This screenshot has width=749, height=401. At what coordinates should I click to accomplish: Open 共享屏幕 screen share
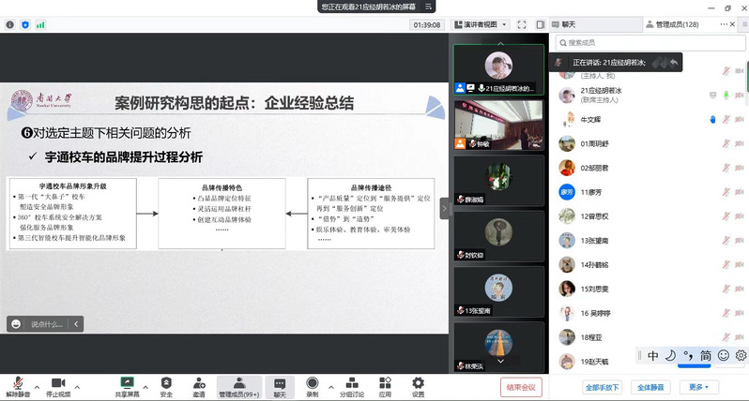pyautogui.click(x=127, y=386)
